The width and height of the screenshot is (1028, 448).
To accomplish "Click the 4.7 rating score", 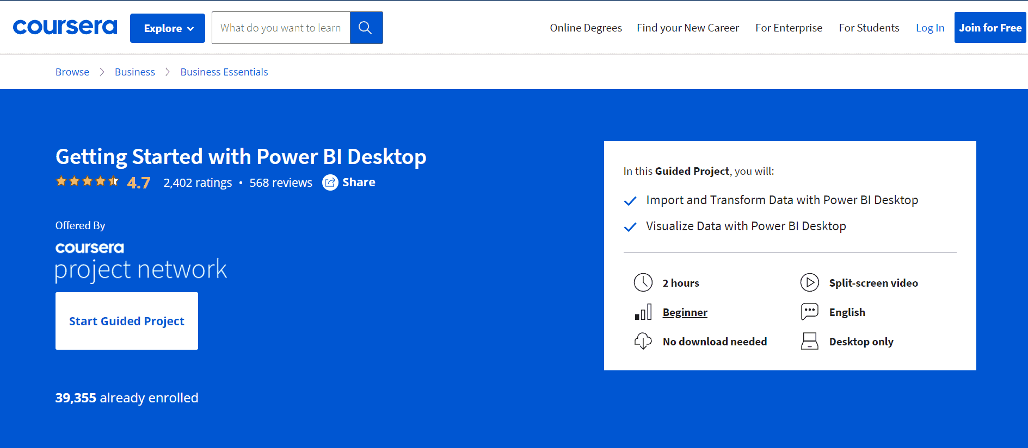I will [139, 183].
